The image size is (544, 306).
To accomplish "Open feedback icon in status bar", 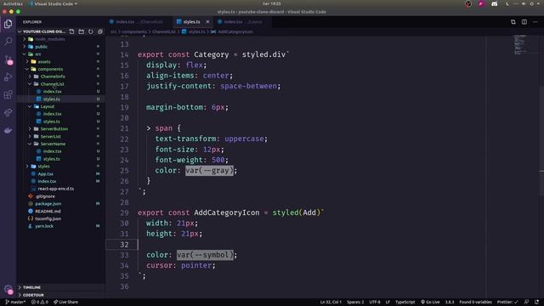I will pyautogui.click(x=527, y=302).
